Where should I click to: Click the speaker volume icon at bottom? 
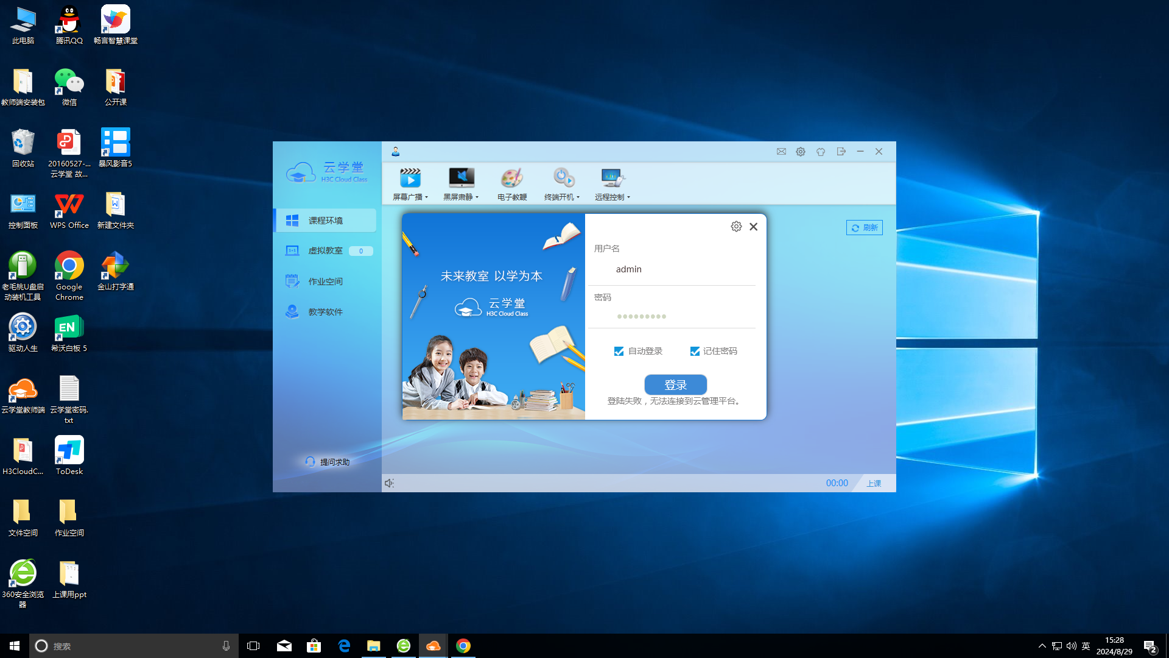389,483
